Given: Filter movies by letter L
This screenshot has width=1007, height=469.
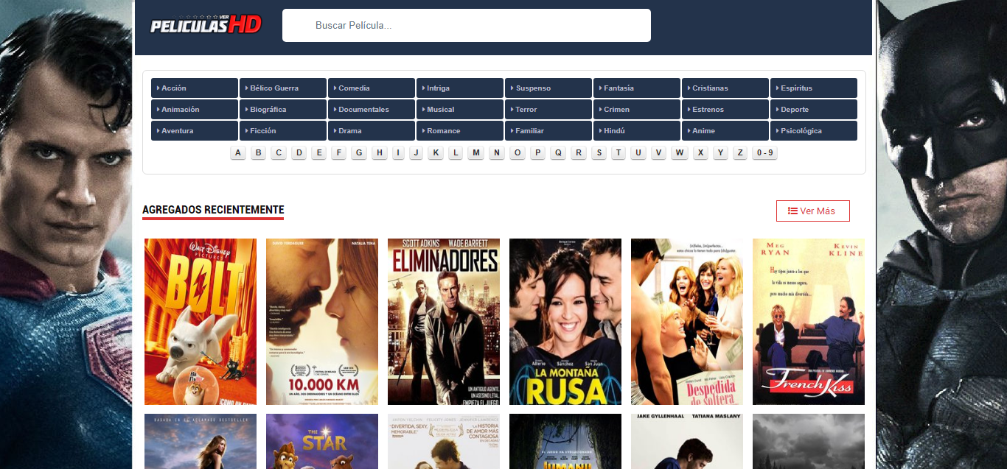Looking at the screenshot, I should [x=456, y=153].
